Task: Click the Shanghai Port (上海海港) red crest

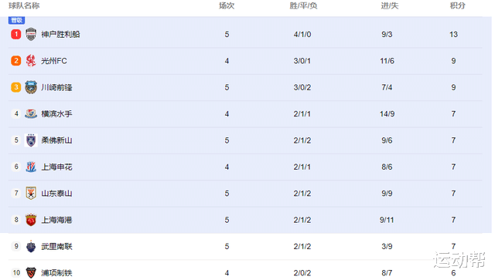Action: point(31,220)
